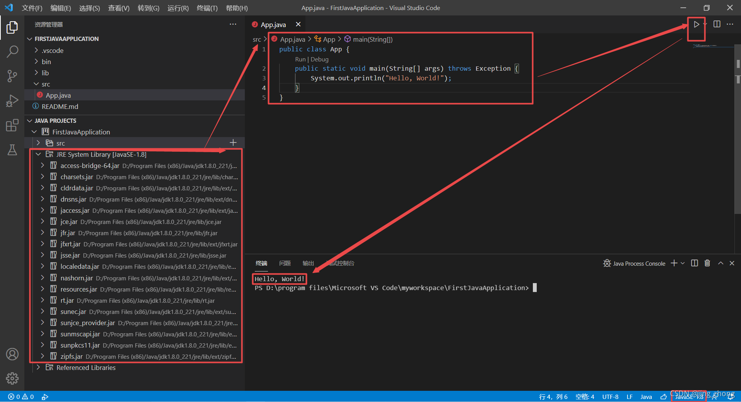Expand the .vscode folder
Viewport: 741px width, 402px height.
(36, 50)
